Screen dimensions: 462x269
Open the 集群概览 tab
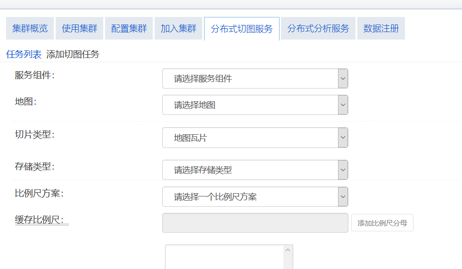click(30, 28)
